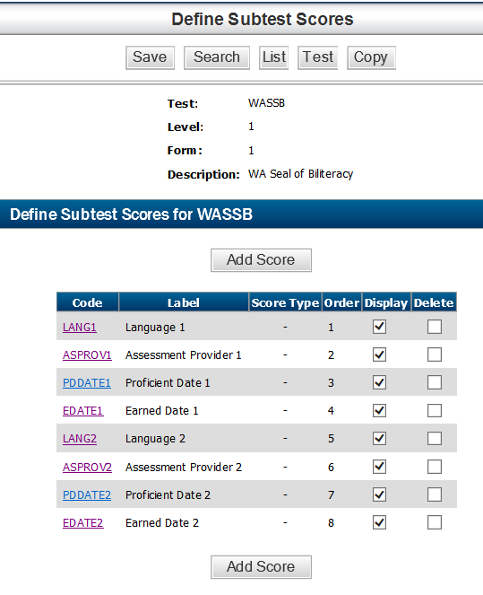Open the PDDATE1 code link
This screenshot has width=483, height=595.
coord(87,383)
